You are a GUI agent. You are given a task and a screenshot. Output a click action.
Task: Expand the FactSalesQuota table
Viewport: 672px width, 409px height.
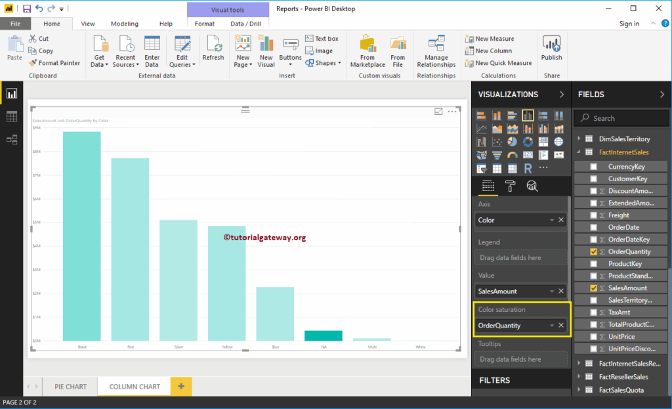[x=579, y=390]
